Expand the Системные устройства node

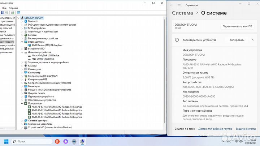[22, 124]
